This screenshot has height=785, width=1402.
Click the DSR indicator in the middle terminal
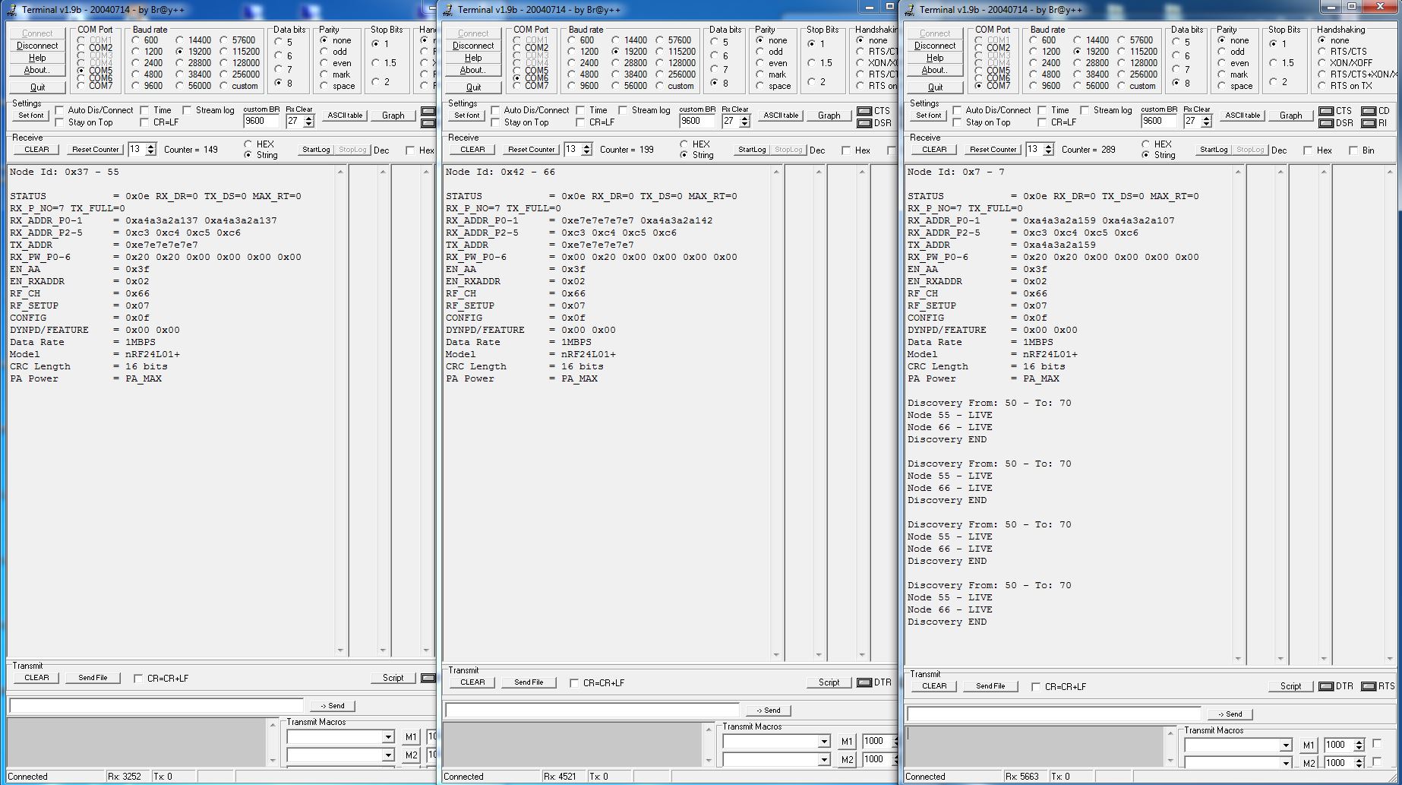(864, 122)
